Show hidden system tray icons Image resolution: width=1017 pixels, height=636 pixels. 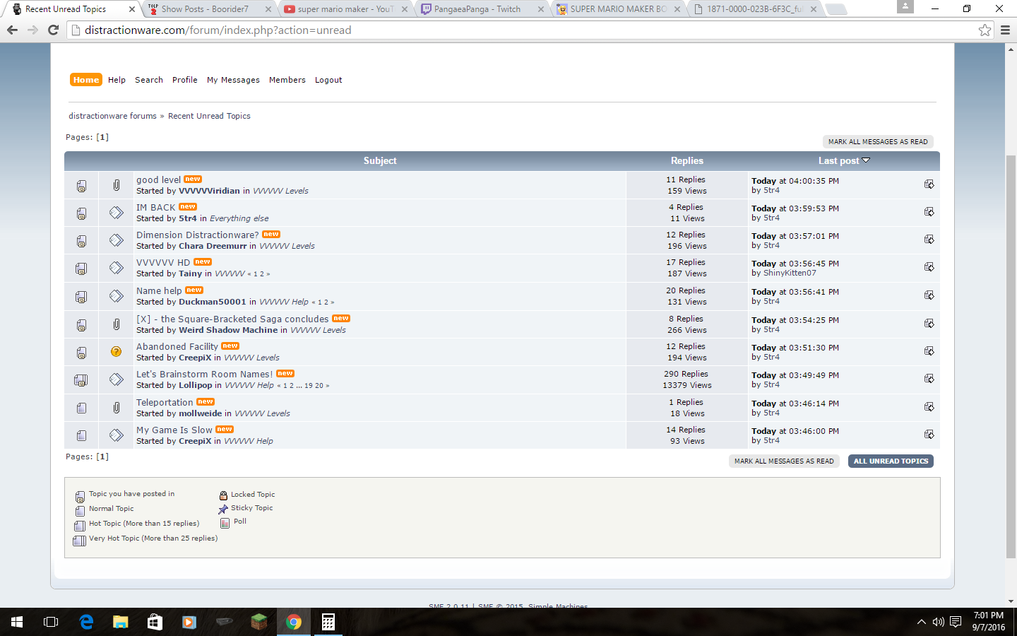pos(921,622)
